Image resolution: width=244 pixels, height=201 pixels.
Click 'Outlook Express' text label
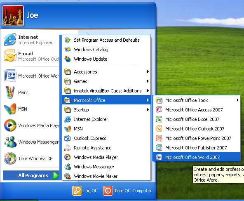click(90, 138)
